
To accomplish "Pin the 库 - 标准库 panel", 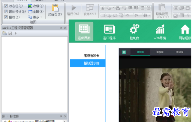I will 61,116.
